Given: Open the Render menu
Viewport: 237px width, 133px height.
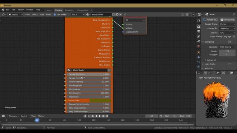Looking at the screenshot, I should pos(21,10).
